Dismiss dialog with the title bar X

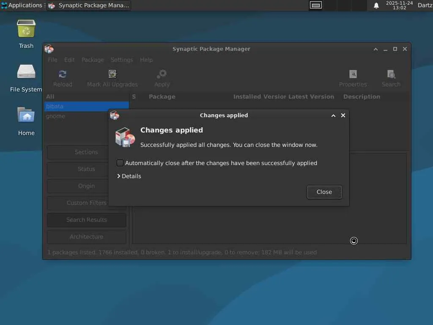point(343,115)
